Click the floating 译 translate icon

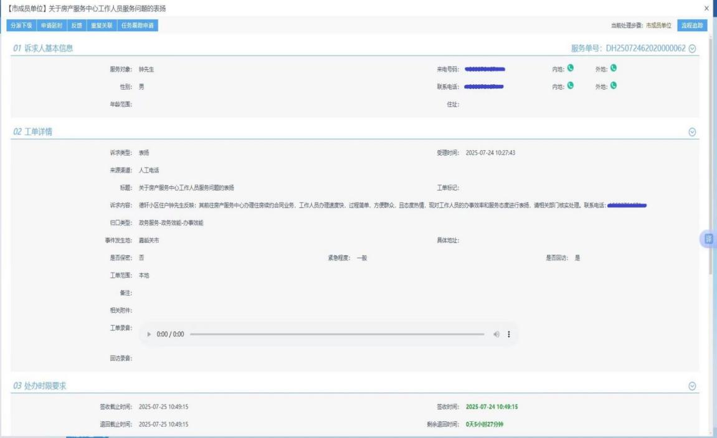[708, 239]
